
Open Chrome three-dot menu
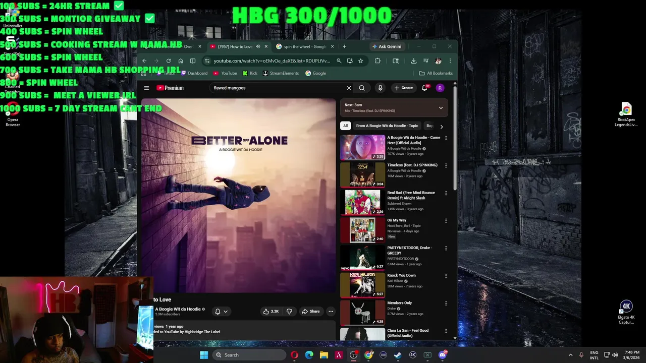(450, 60)
